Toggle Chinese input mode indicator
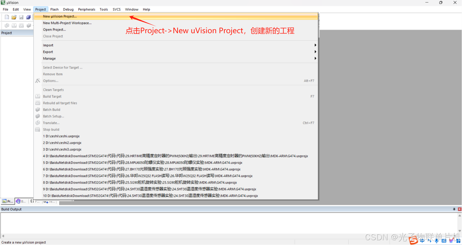This screenshot has width=462, height=245. 422,240
